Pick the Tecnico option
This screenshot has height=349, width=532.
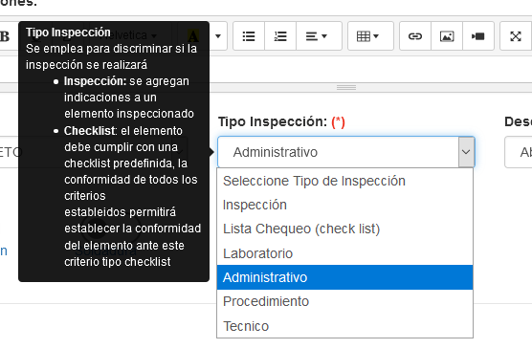pos(344,326)
